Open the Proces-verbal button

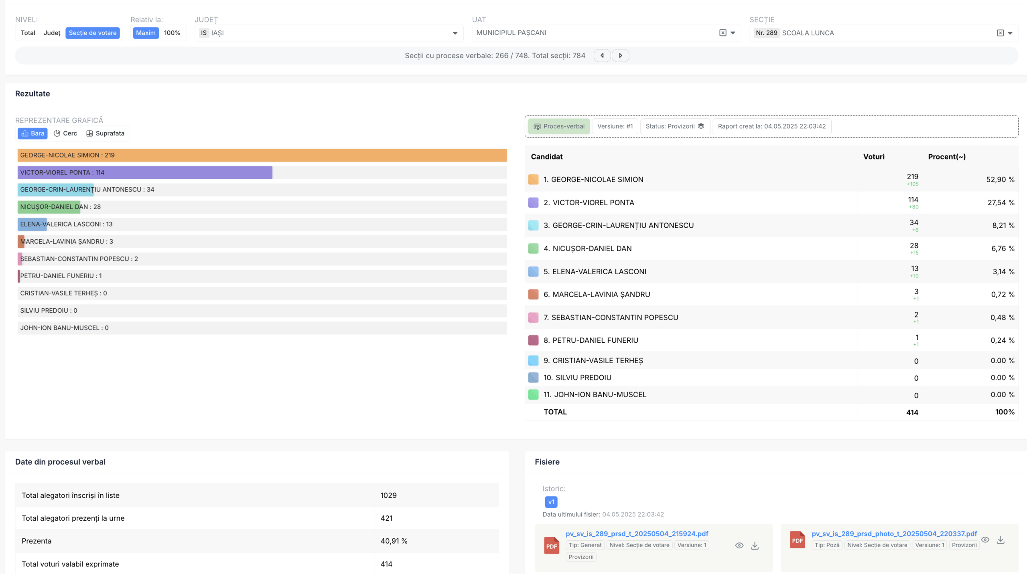[x=559, y=126]
